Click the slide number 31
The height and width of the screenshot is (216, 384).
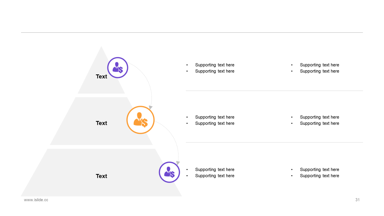pyautogui.click(x=357, y=200)
